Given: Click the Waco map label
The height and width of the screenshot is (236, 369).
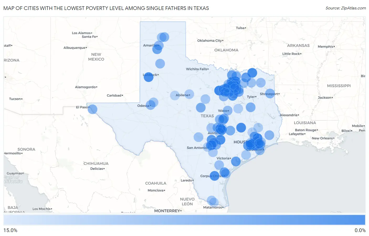Looking at the screenshot, I should tap(223, 111).
